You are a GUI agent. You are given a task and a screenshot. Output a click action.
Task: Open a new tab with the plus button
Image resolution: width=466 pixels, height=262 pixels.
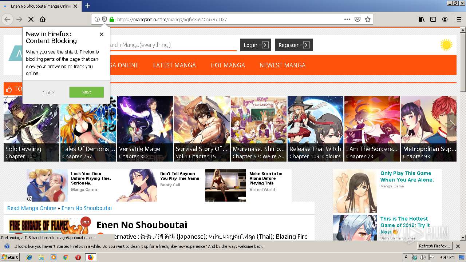[88, 6]
